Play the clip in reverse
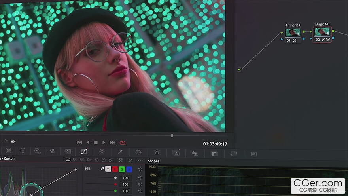348x196 pixels. point(88,142)
